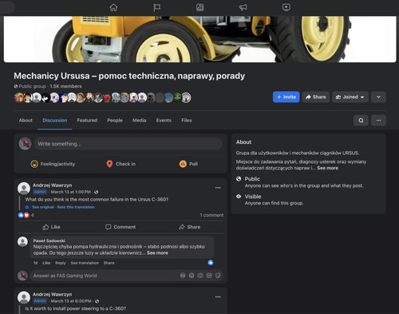Image resolution: width=399 pixels, height=314 pixels.
Task: Open the Professional dashboard chart icon
Action: (199, 7)
